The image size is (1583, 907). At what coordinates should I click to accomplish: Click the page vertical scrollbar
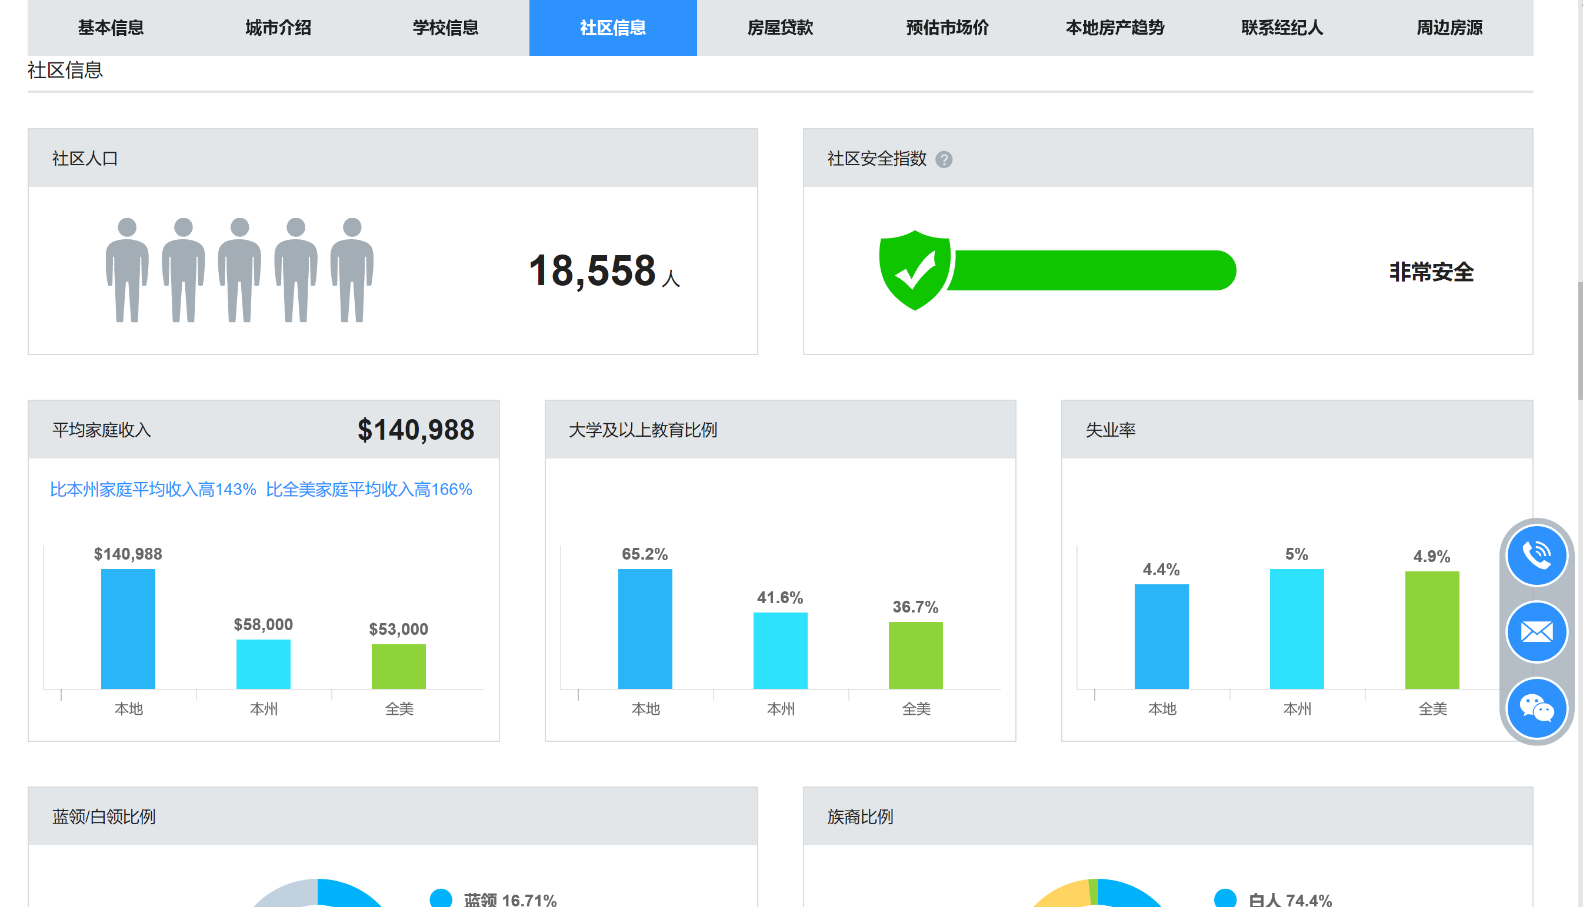coord(1580,340)
